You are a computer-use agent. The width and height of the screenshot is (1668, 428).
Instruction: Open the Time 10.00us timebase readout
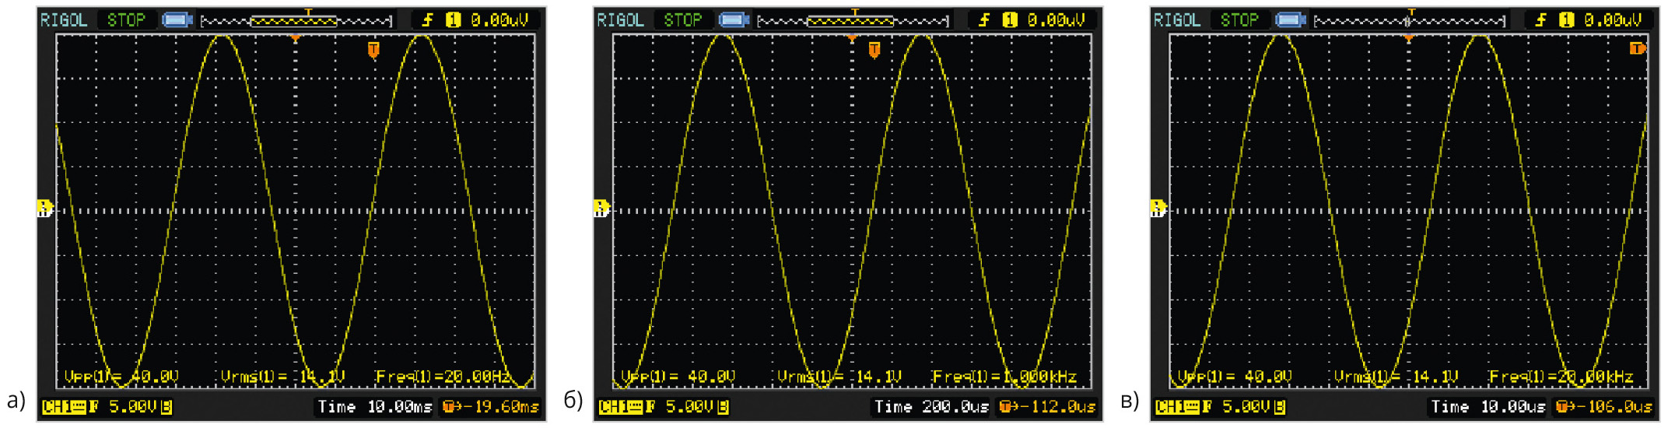1488,406
